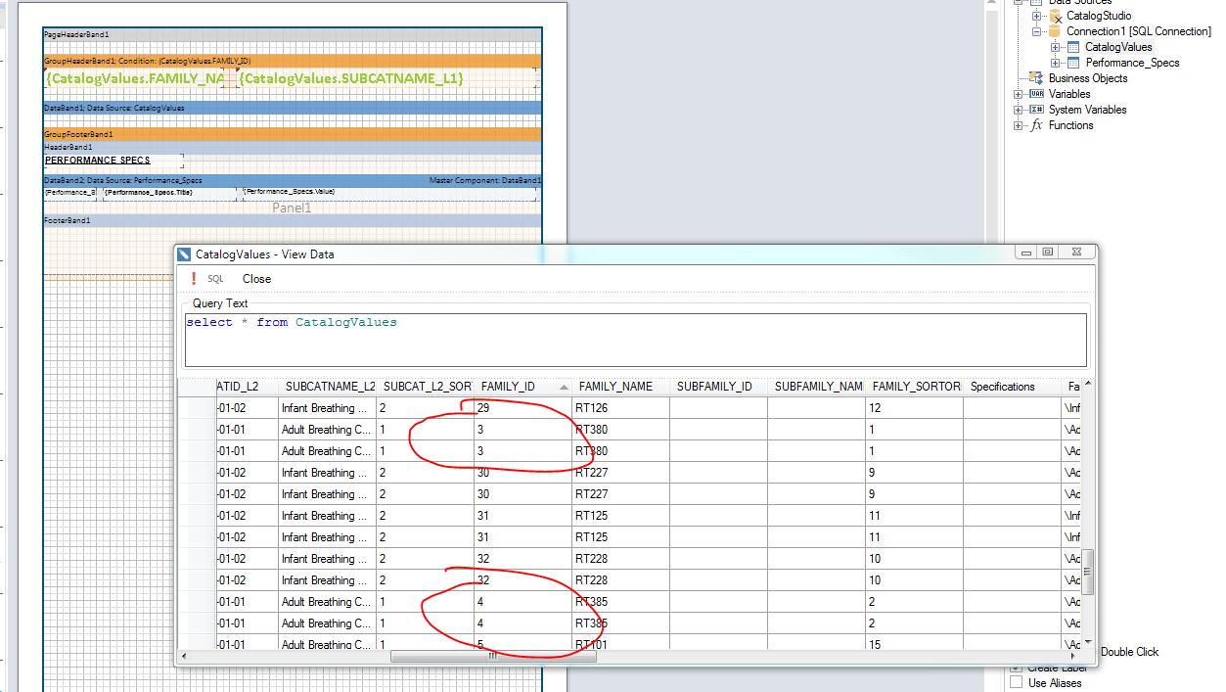1226x692 pixels.
Task: Collapse the Connection1 [SQL Connection] node
Action: click(1037, 31)
